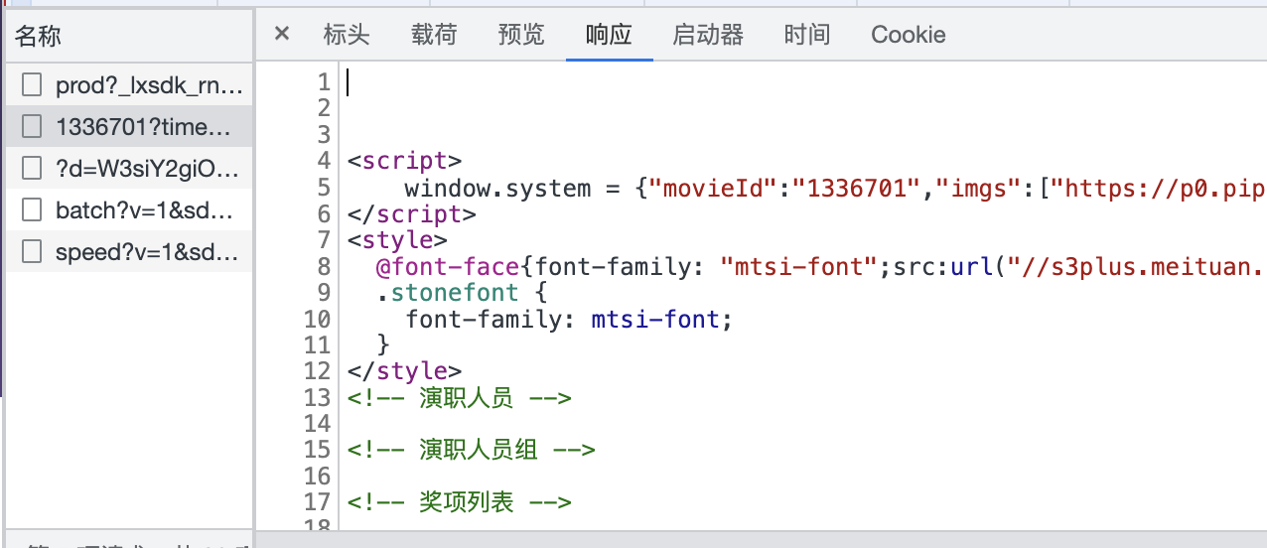Select the prod?_lxsdk_rn request row
1267x548 pixels.
[x=129, y=85]
